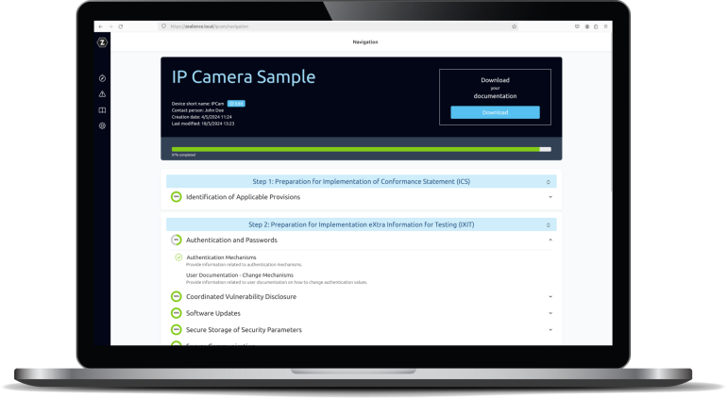
Task: Click the Zealience logo in the sidebar
Action: (x=102, y=42)
